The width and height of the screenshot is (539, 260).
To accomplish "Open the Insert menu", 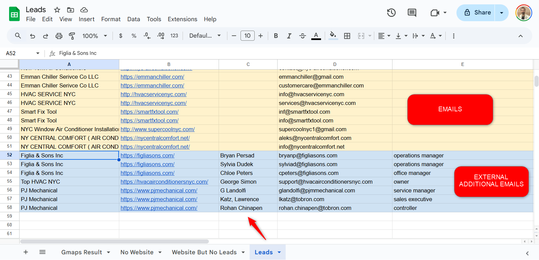I will click(87, 19).
